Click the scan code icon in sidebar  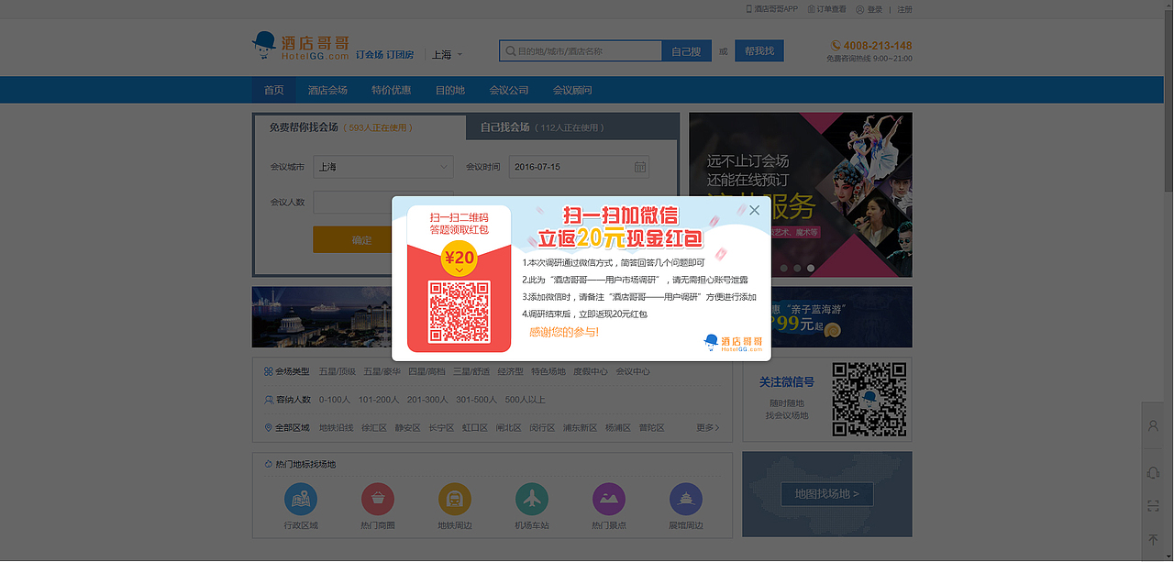pyautogui.click(x=1153, y=506)
